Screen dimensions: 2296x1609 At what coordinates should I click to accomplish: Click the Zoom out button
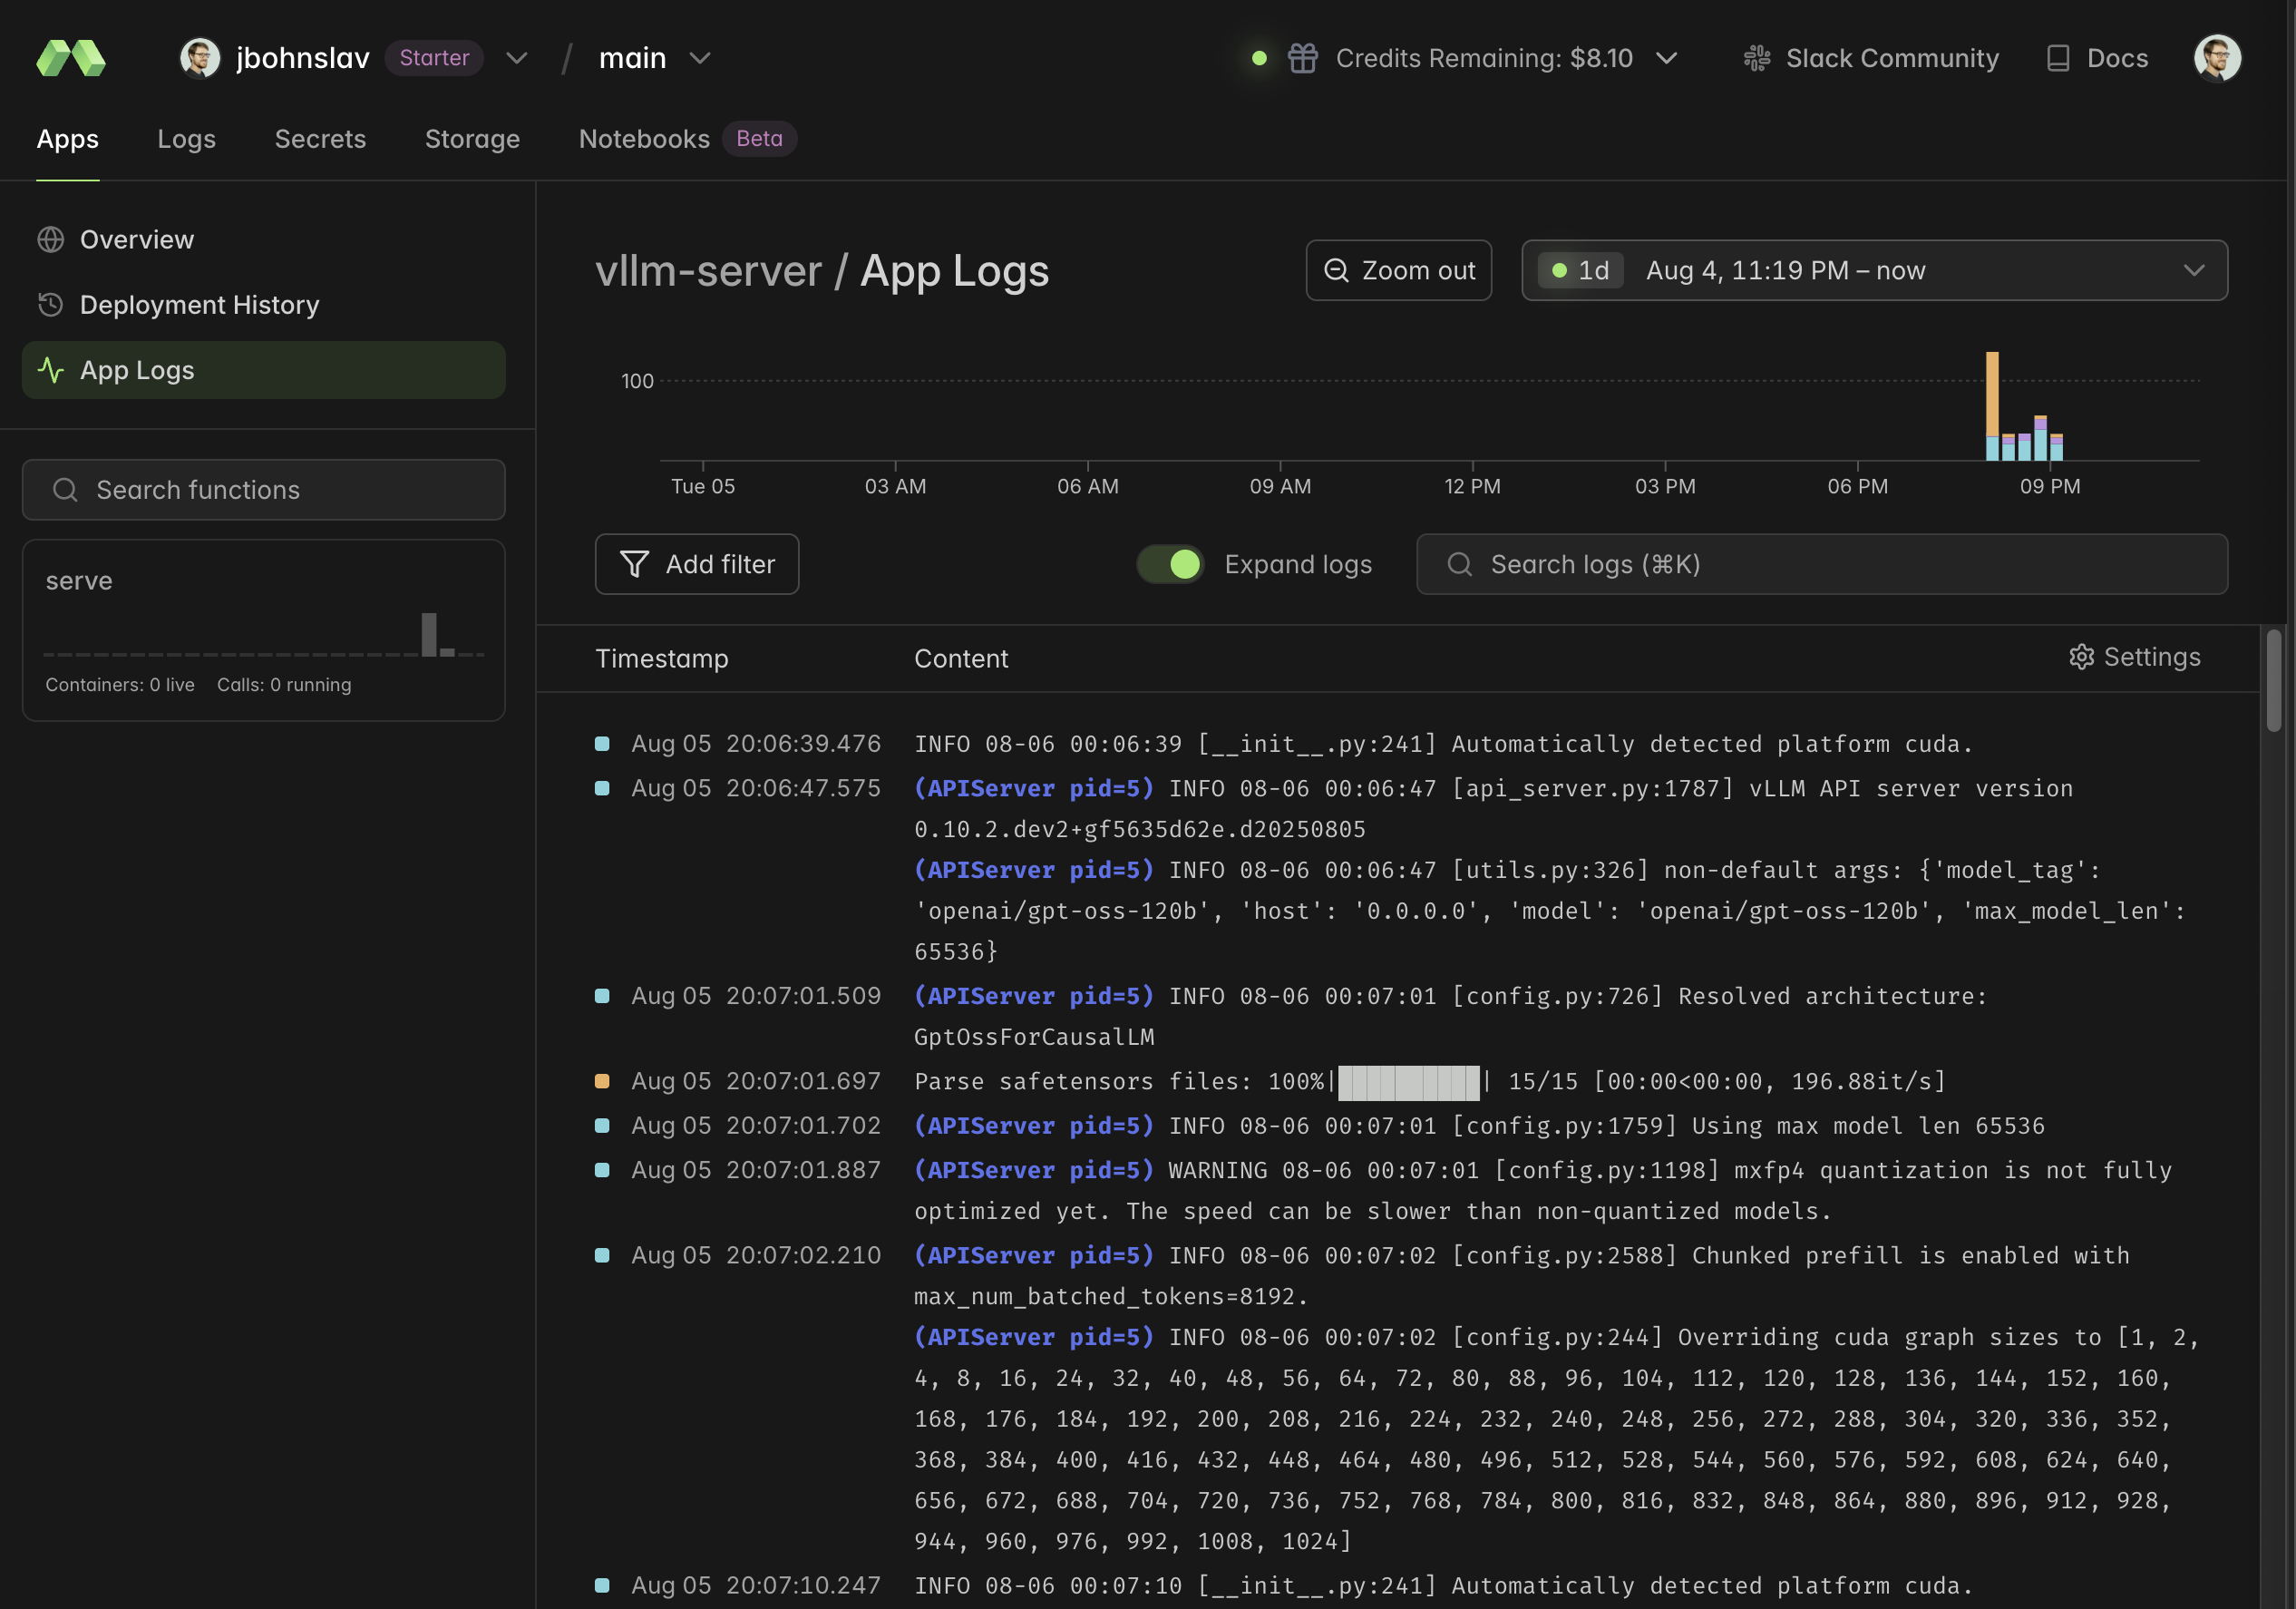(1399, 270)
